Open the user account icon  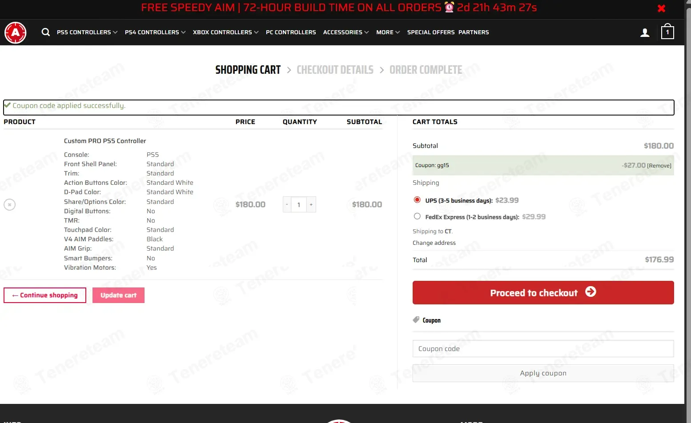tap(645, 32)
